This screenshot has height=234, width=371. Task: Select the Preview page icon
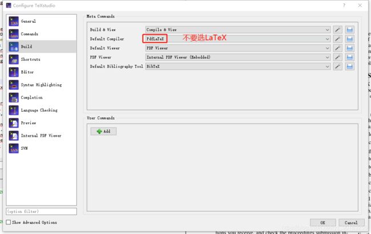tap(14, 123)
